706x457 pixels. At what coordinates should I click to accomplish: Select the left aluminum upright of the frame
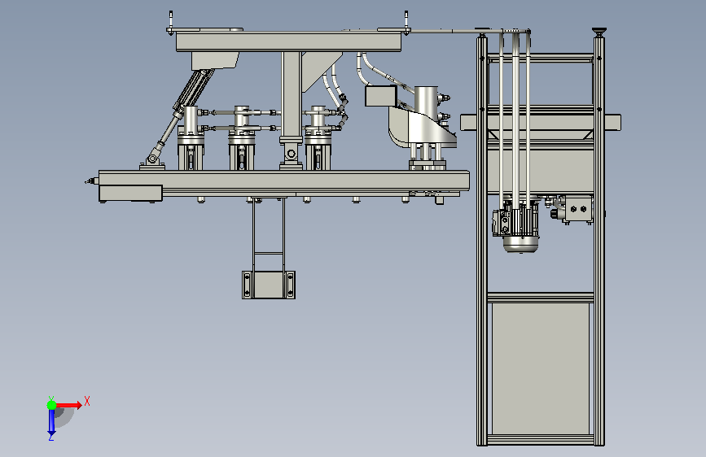(482, 241)
